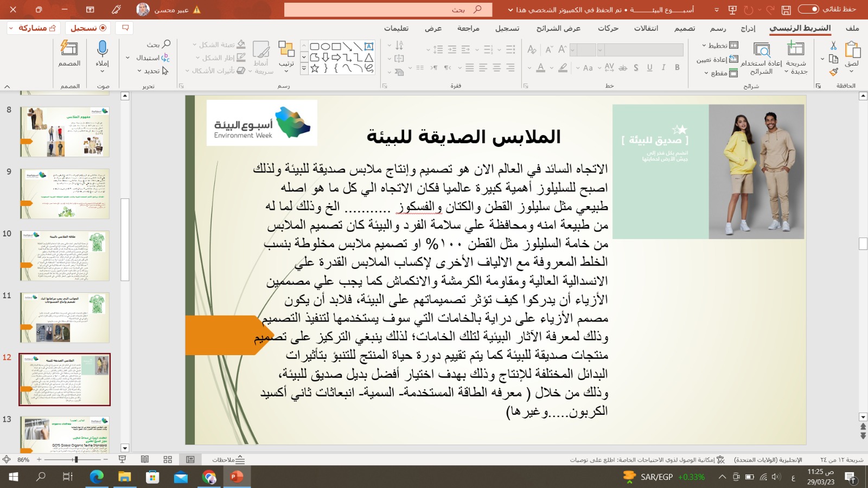Open the Arrange (ترتيب) menu

click(286, 56)
